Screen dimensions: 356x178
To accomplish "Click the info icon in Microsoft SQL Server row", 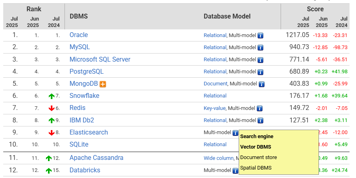I will click(x=260, y=60).
